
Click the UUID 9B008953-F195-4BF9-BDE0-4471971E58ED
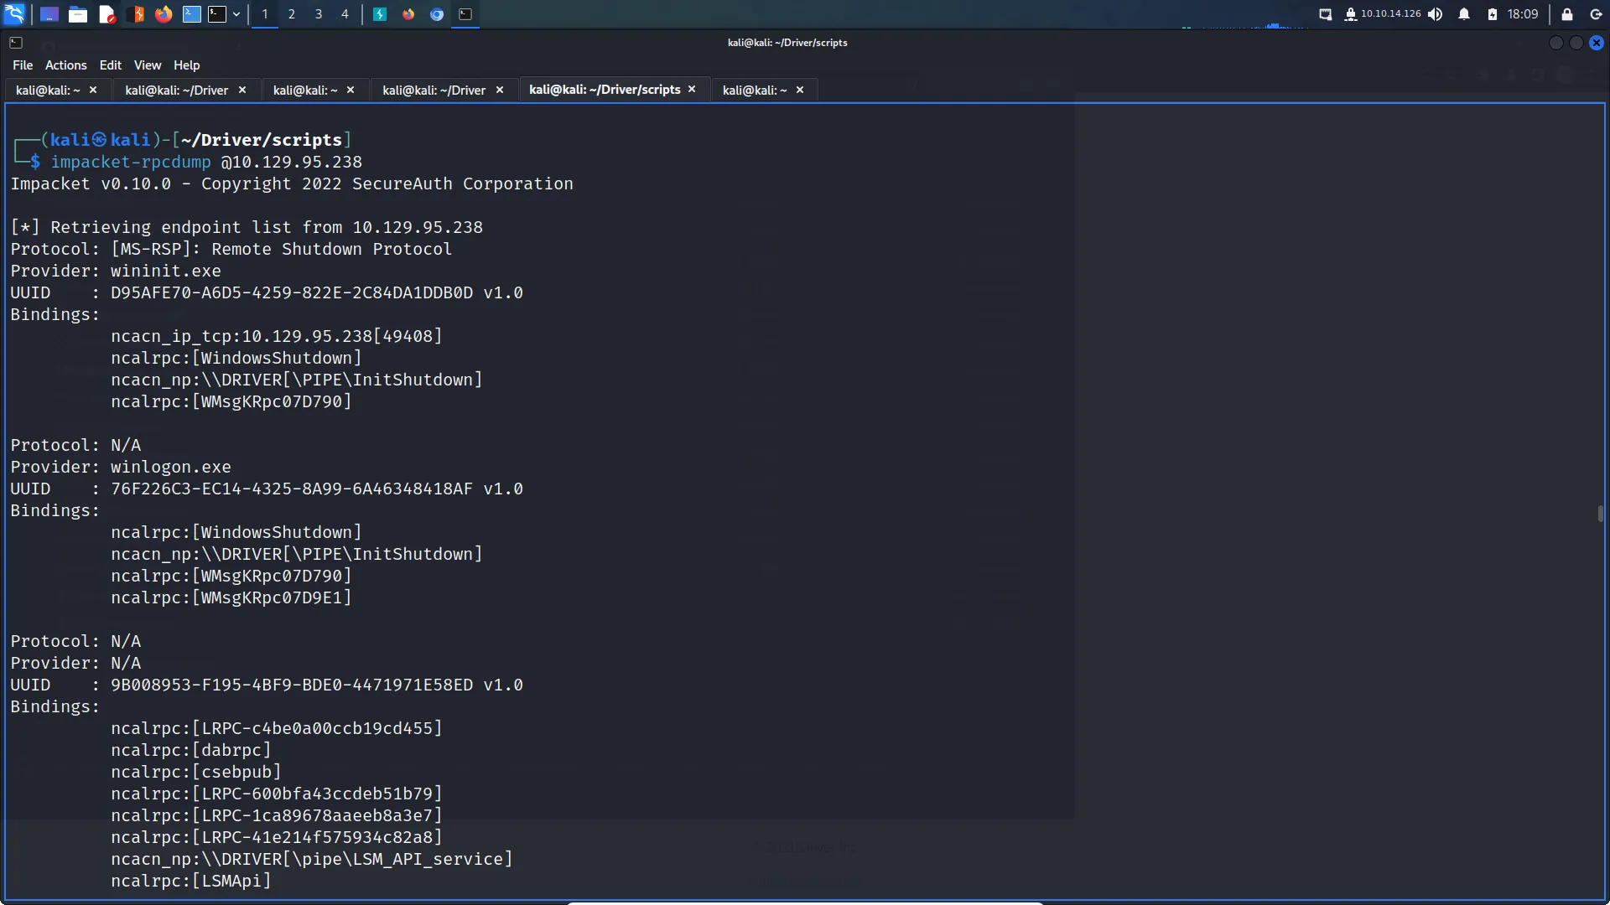tap(292, 685)
